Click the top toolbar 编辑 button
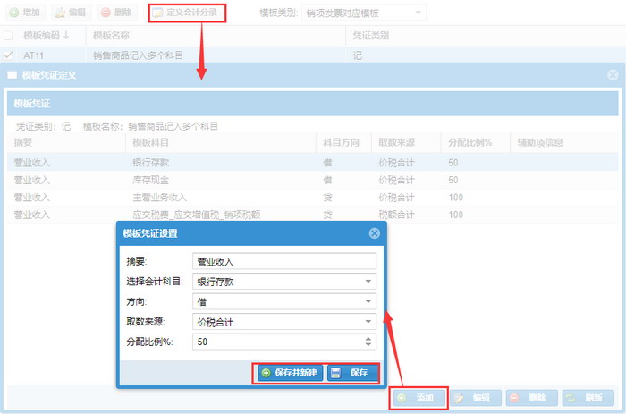 tap(72, 13)
